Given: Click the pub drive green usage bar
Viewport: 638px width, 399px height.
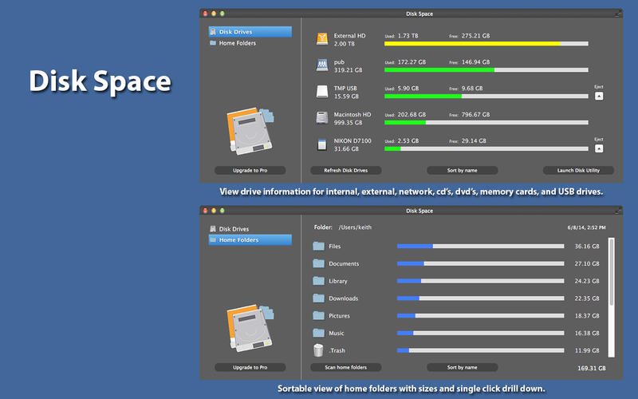Looking at the screenshot, I should [x=486, y=70].
